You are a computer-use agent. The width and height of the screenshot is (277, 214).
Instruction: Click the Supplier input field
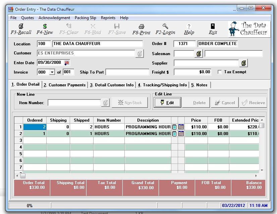coord(206,63)
